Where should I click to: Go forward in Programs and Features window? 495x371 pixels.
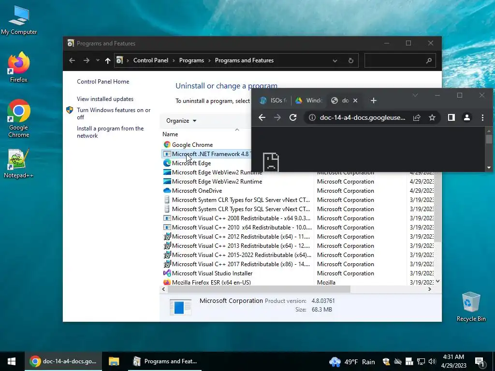(86, 60)
